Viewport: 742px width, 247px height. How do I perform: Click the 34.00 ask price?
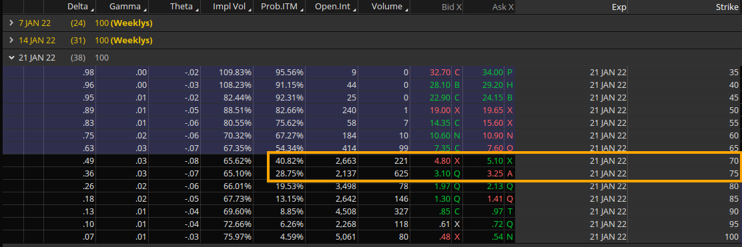tap(492, 73)
